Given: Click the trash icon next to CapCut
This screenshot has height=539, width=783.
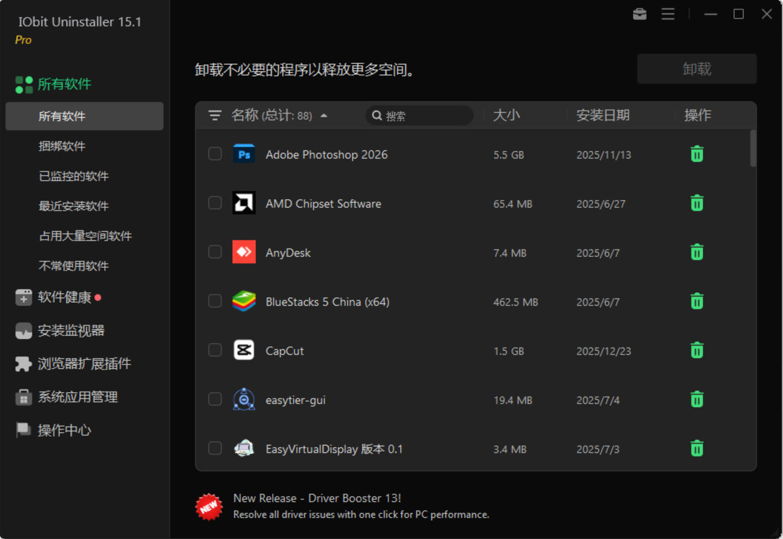Looking at the screenshot, I should coord(697,350).
